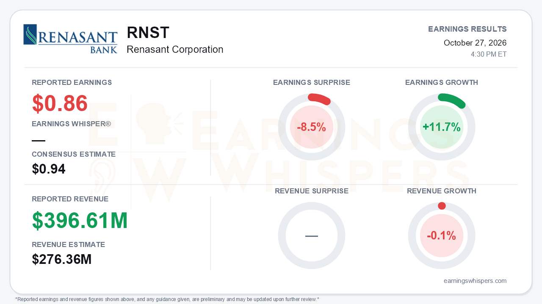The image size is (542, 304).
Task: Click the Consensus Estimate label
Action: point(74,154)
